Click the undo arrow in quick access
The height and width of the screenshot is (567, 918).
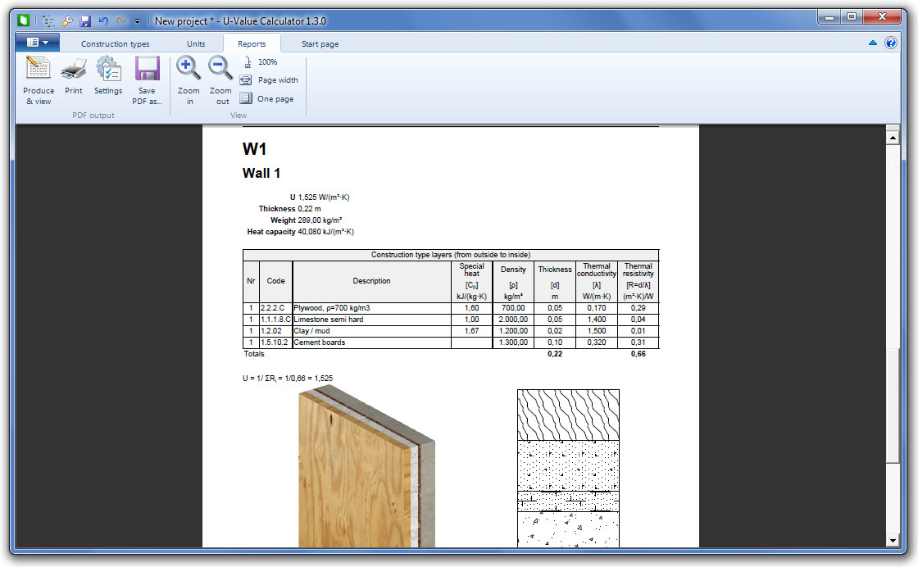pos(103,20)
